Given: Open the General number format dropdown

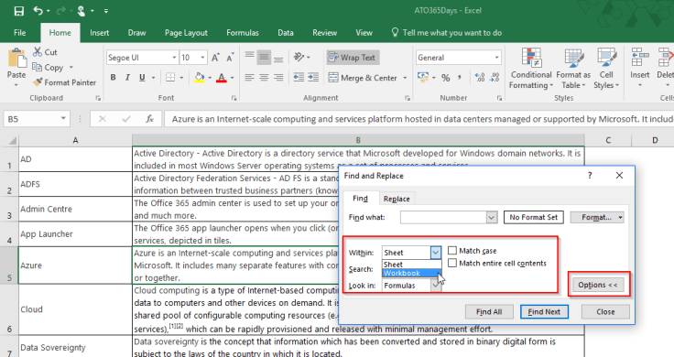Looking at the screenshot, I should [497, 58].
